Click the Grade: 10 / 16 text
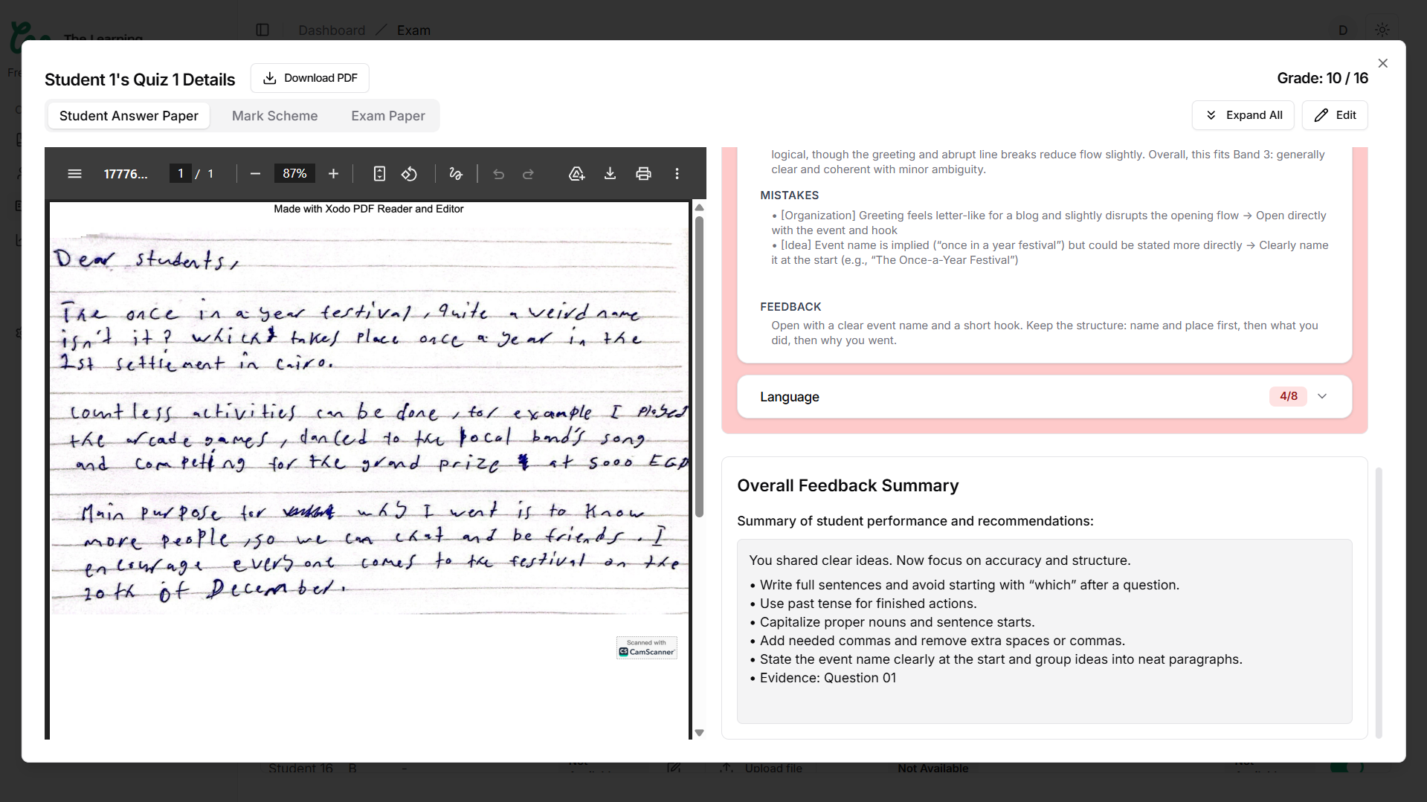1427x802 pixels. tap(1322, 78)
